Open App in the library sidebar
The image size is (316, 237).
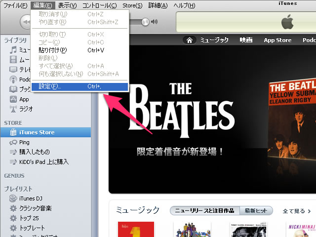pyautogui.click(x=24, y=99)
